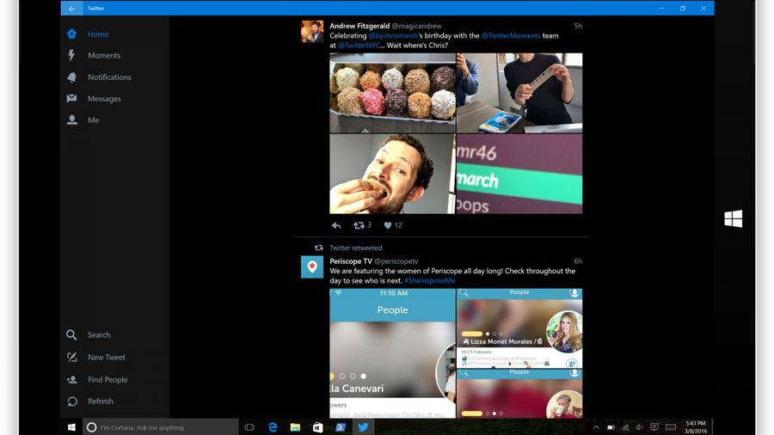Open network icon in system tray
774x435 pixels.
tap(625, 427)
